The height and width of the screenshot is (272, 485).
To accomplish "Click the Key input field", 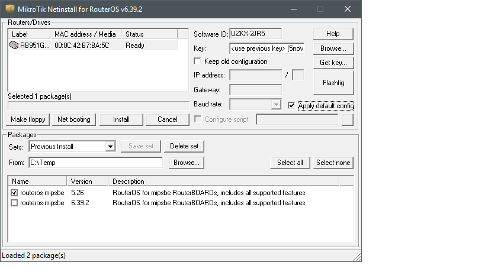I will pyautogui.click(x=267, y=48).
